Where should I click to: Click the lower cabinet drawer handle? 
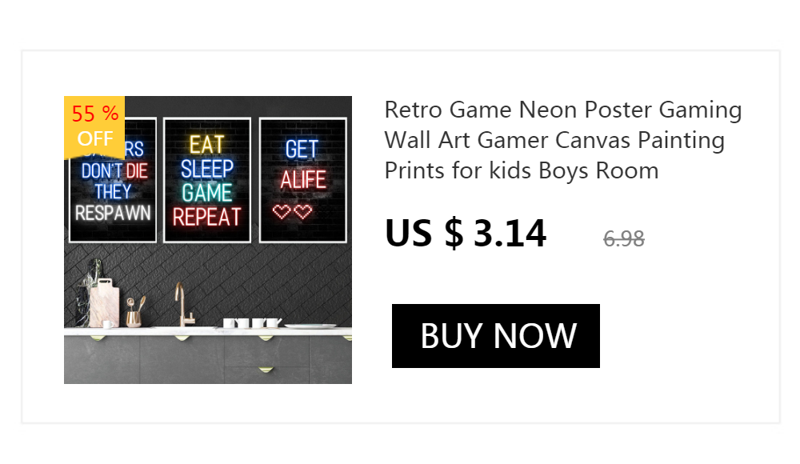coord(264,370)
